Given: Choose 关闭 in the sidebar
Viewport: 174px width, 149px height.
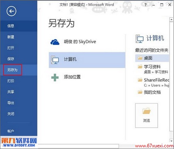Looking at the screenshot, I should pyautogui.click(x=19, y=114).
